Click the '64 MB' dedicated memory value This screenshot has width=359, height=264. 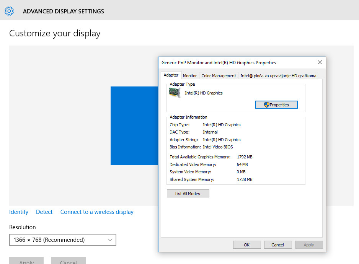242,165
